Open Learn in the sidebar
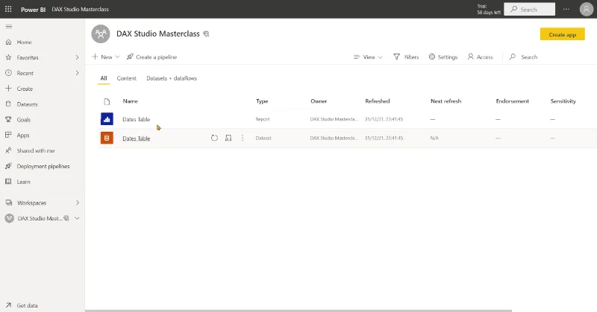597x312 pixels. click(x=23, y=182)
